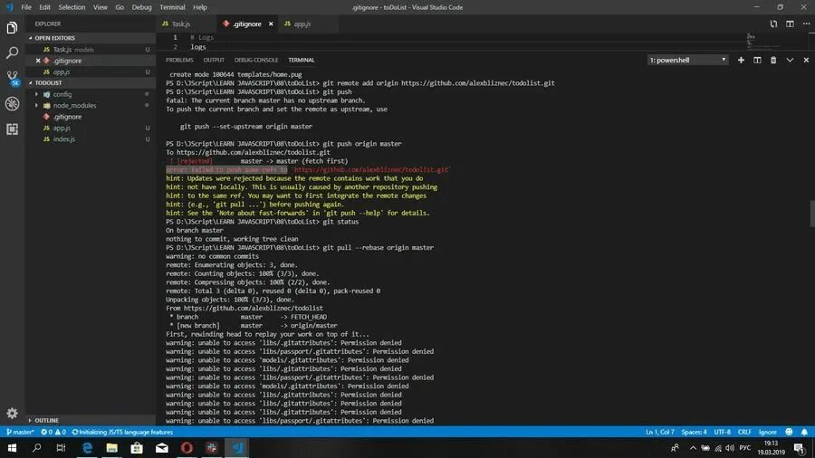Screen dimensions: 815x458
Task: Open Windows taskbar search
Action: [37, 448]
